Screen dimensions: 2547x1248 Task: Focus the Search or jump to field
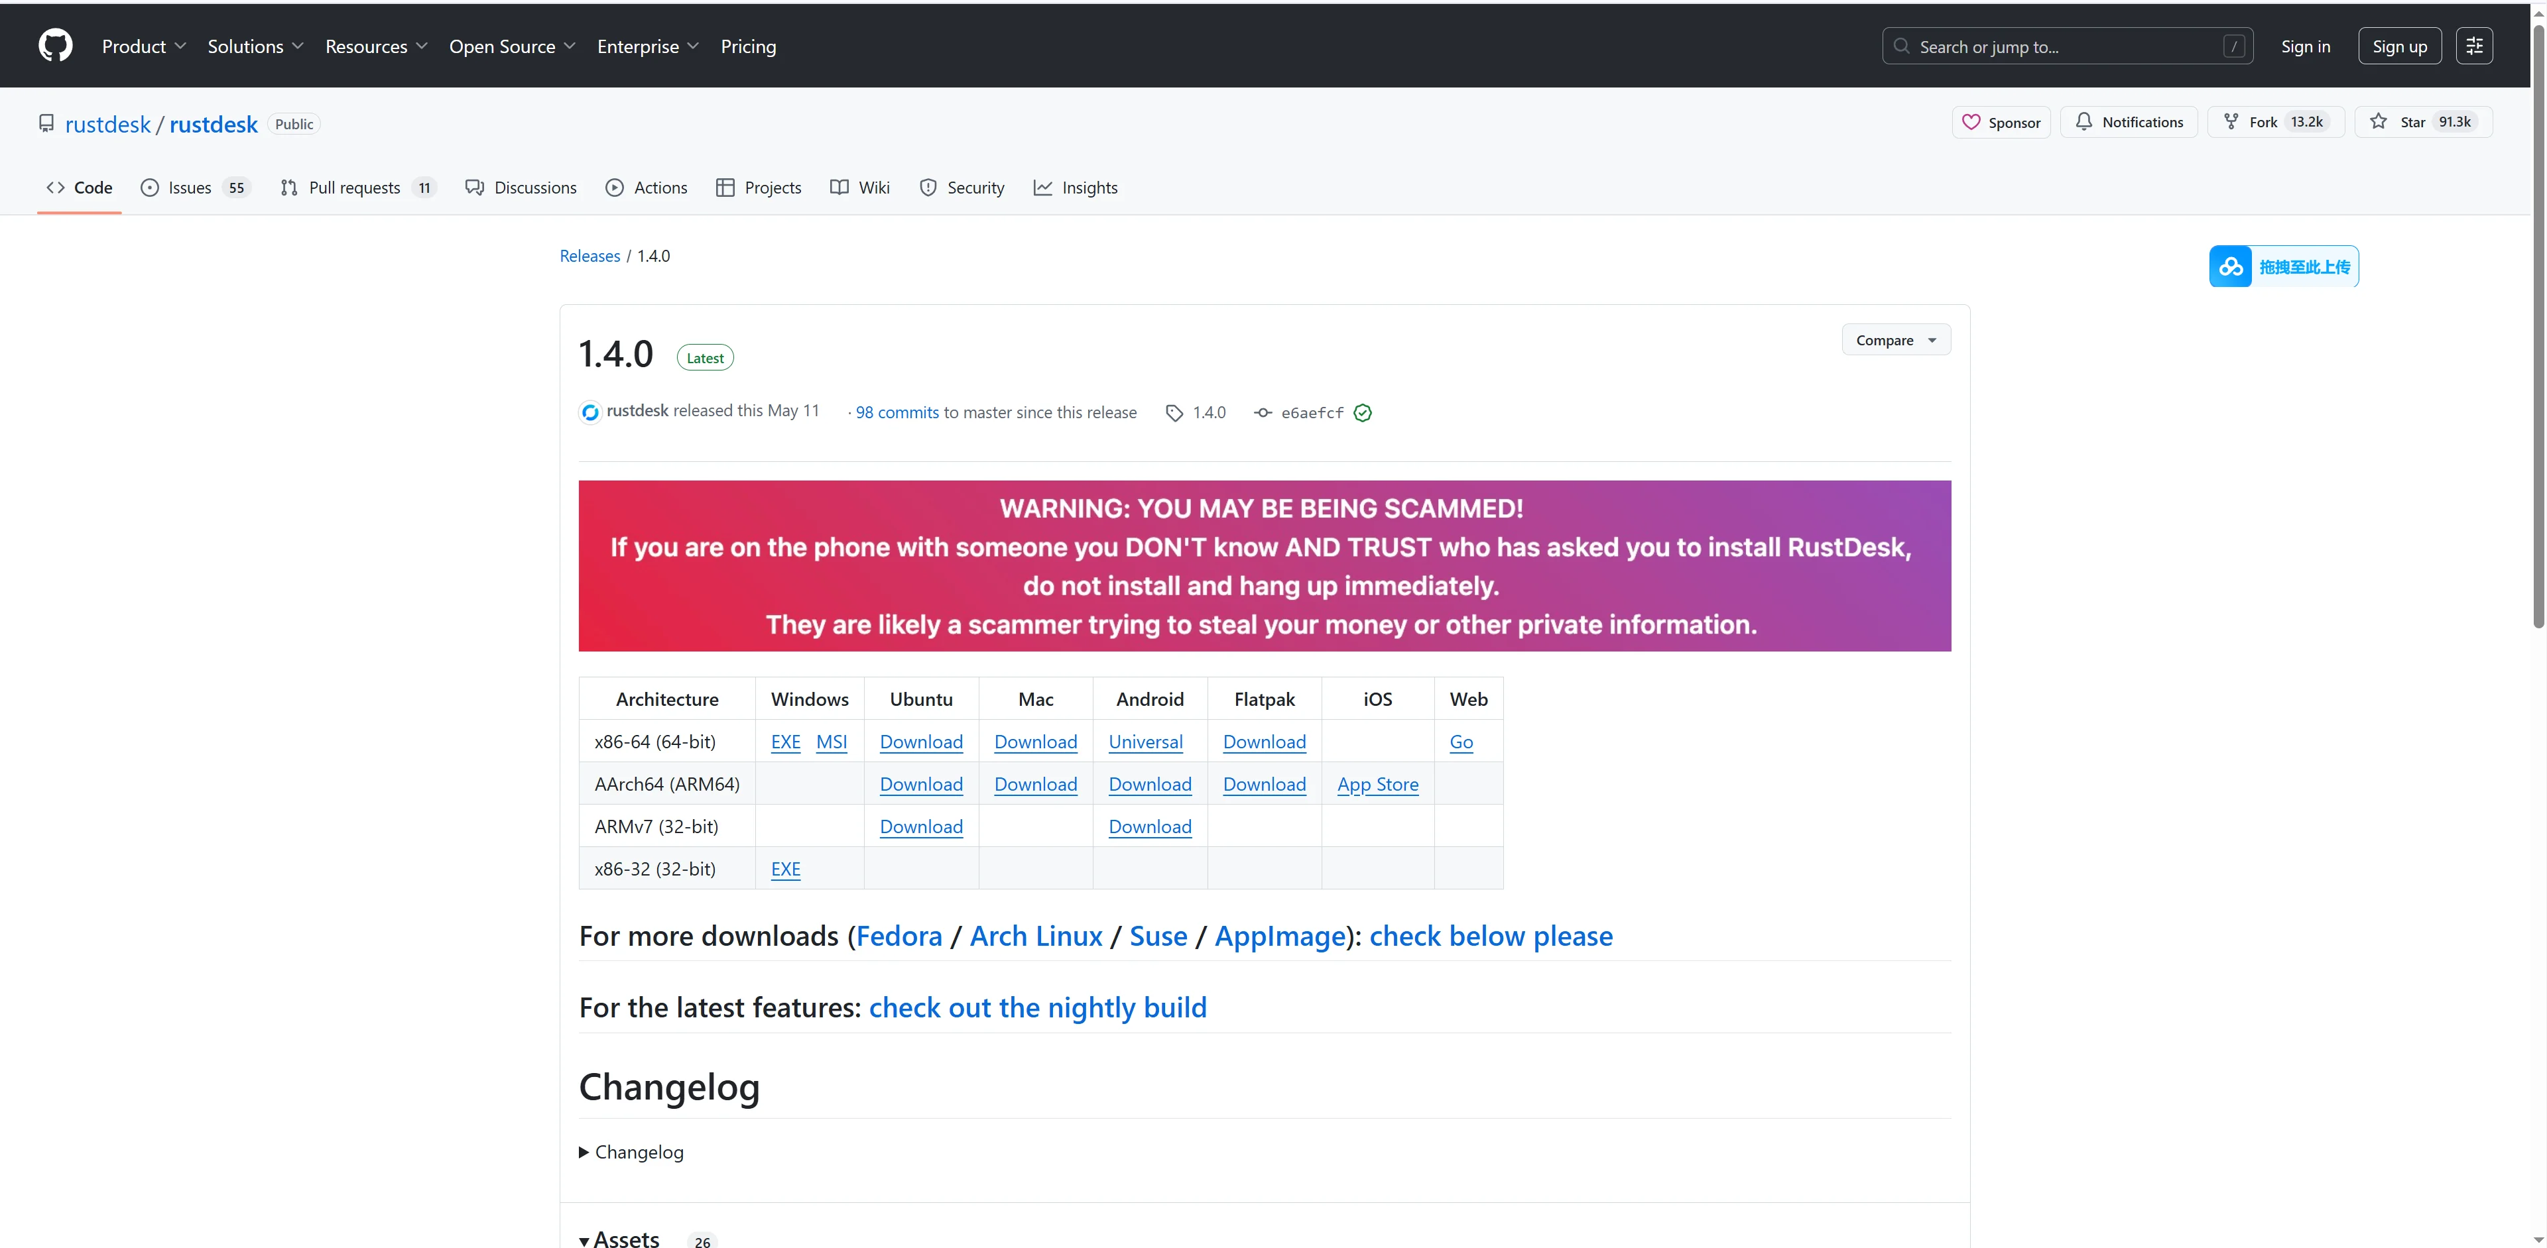[x=2068, y=46]
